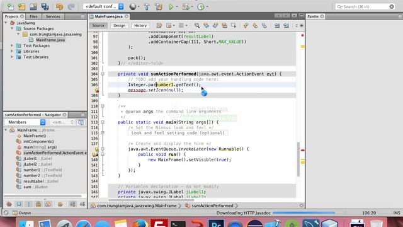Viewport: 403px width, 227px height.
Task: Find Selection magnifier icon
Action: pyautogui.click(x=197, y=25)
